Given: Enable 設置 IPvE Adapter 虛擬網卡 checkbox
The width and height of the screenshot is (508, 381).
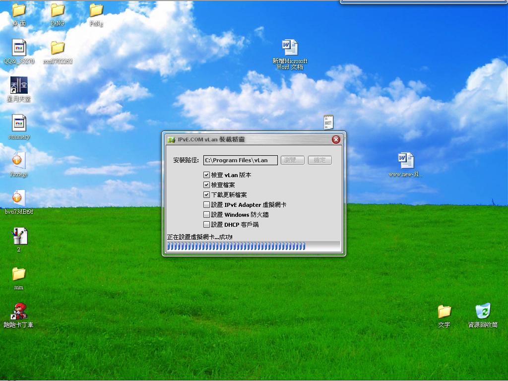Looking at the screenshot, I should (207, 205).
